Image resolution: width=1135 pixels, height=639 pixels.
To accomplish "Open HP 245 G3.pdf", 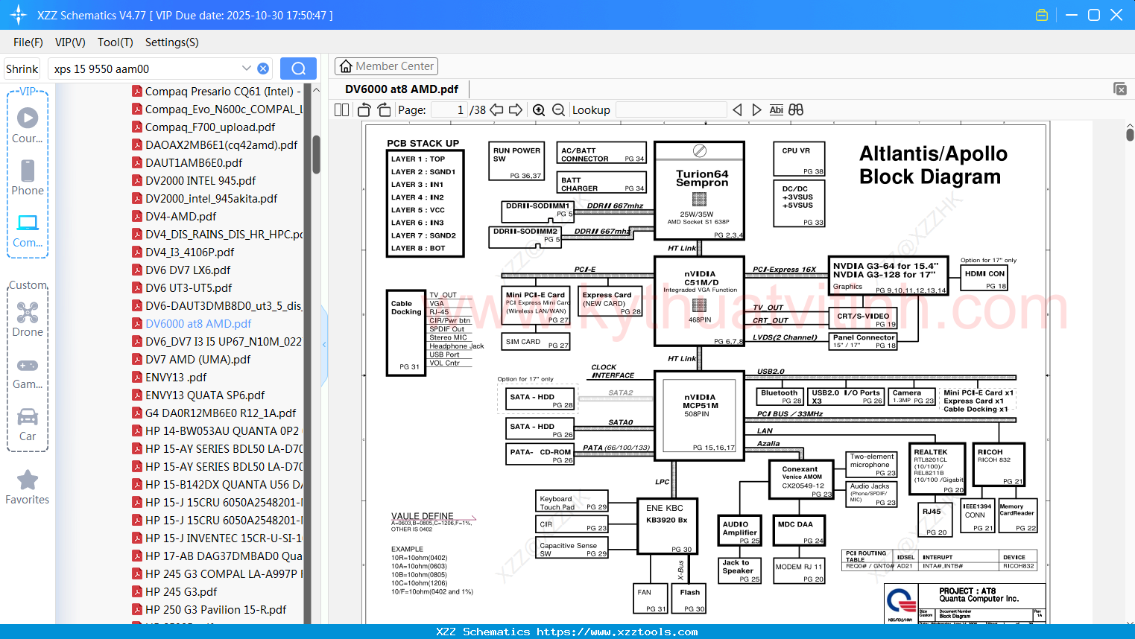I will tap(175, 592).
